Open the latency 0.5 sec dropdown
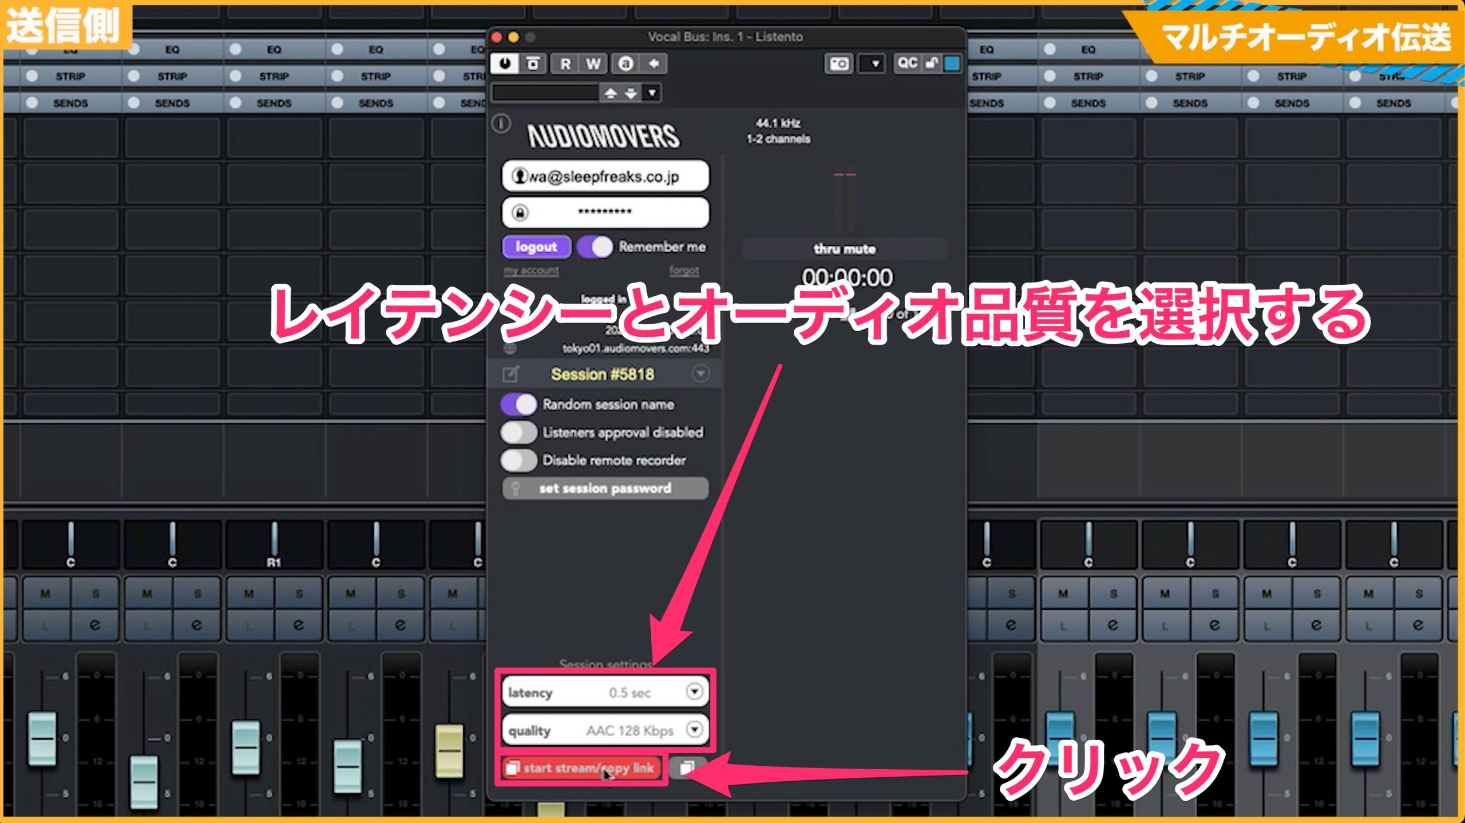The height and width of the screenshot is (823, 1465). (x=605, y=692)
